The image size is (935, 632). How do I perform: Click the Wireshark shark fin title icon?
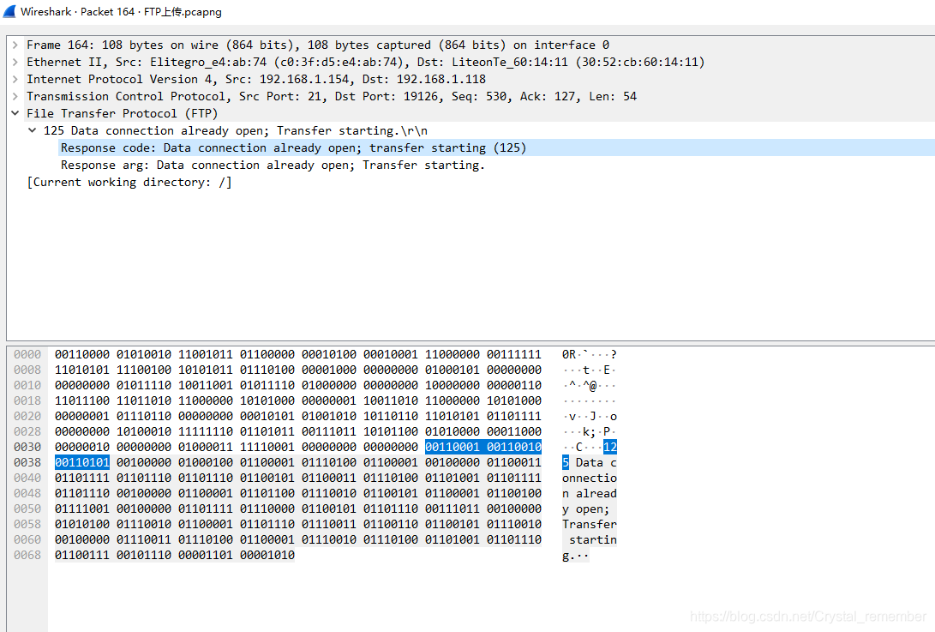9,11
